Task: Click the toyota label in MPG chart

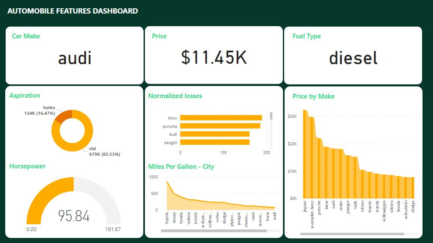Action: click(x=167, y=218)
